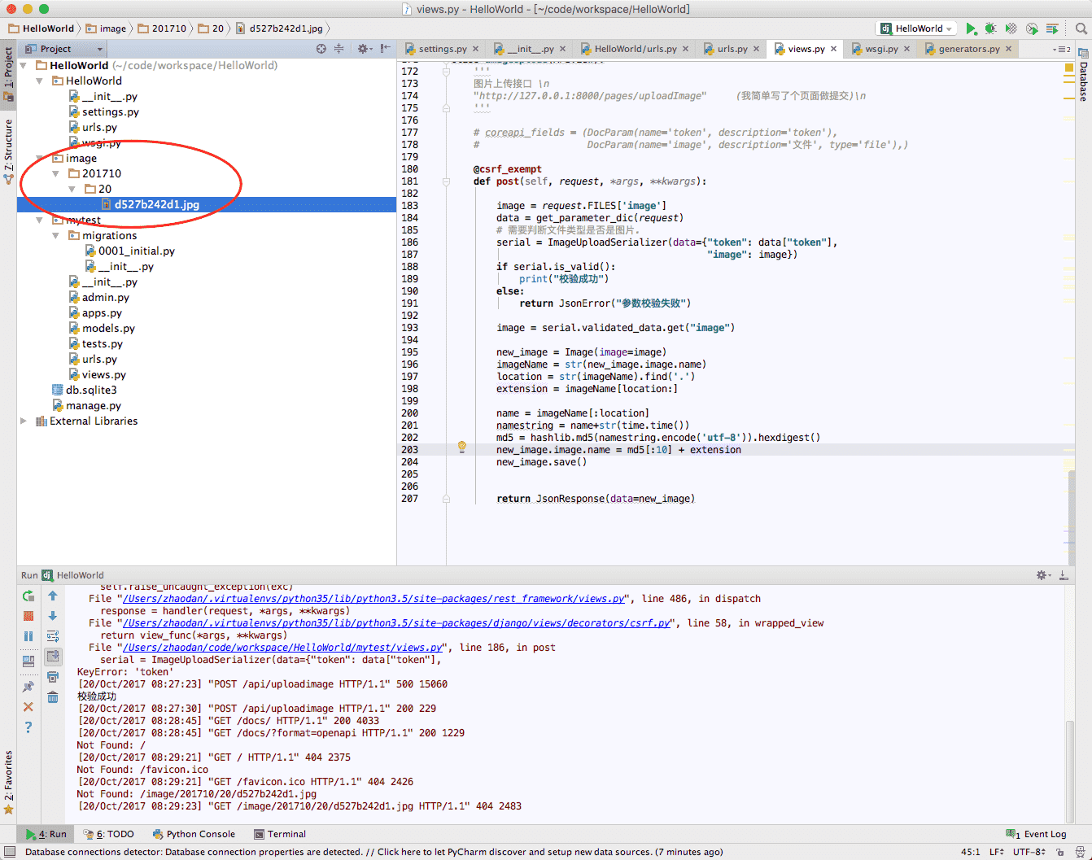Click the profile run icon in toolbar
1092x860 pixels.
point(1032,28)
